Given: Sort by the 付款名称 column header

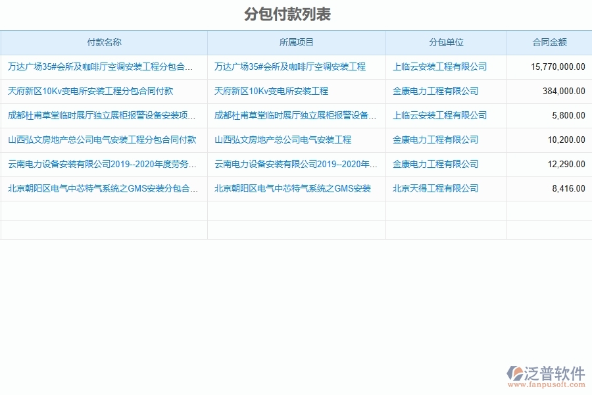Looking at the screenshot, I should [103, 42].
